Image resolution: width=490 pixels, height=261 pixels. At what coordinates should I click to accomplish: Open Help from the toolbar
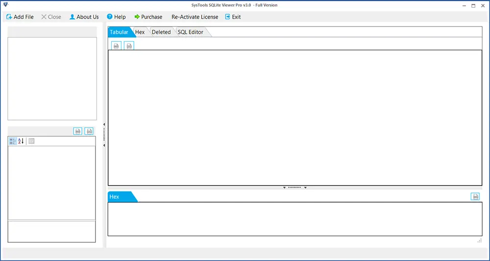click(x=116, y=17)
